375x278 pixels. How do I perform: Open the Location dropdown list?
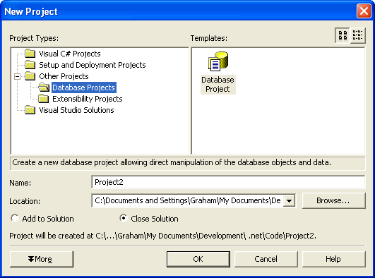coord(289,201)
